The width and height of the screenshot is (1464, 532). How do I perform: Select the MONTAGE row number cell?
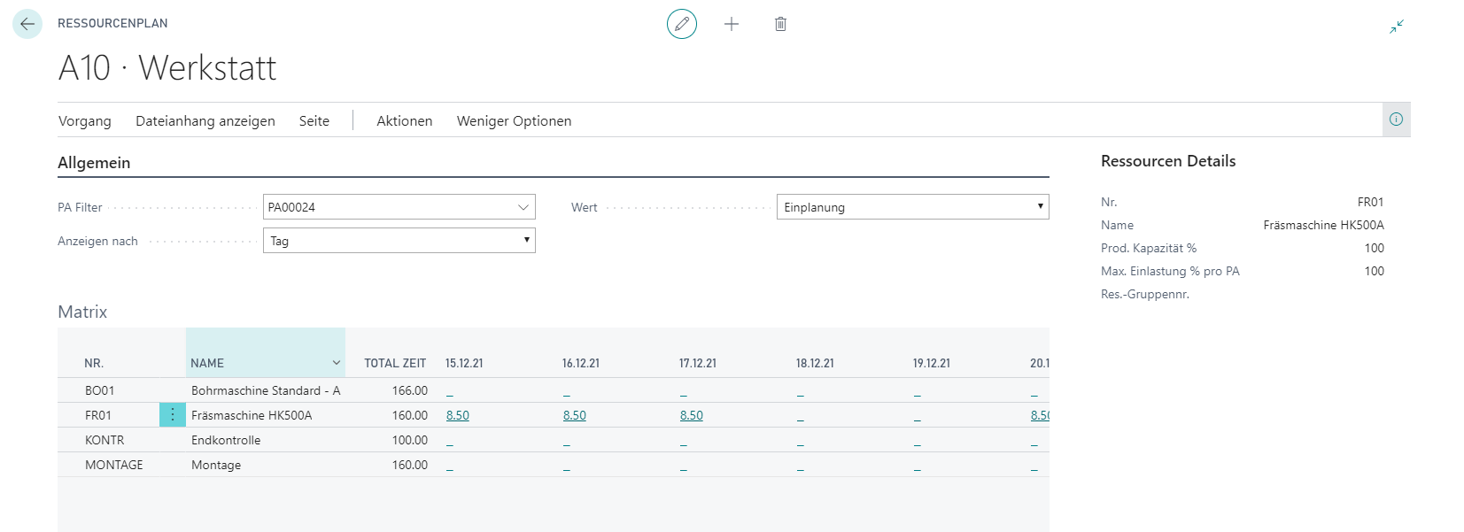(114, 465)
